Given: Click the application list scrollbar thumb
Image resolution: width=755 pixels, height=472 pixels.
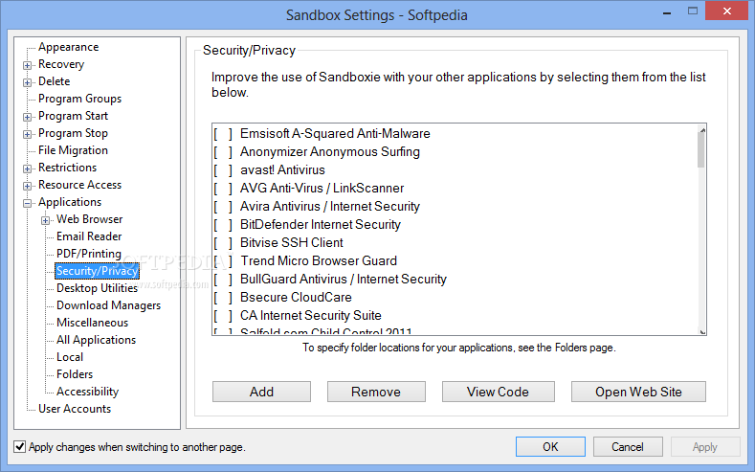Looking at the screenshot, I should pyautogui.click(x=701, y=150).
